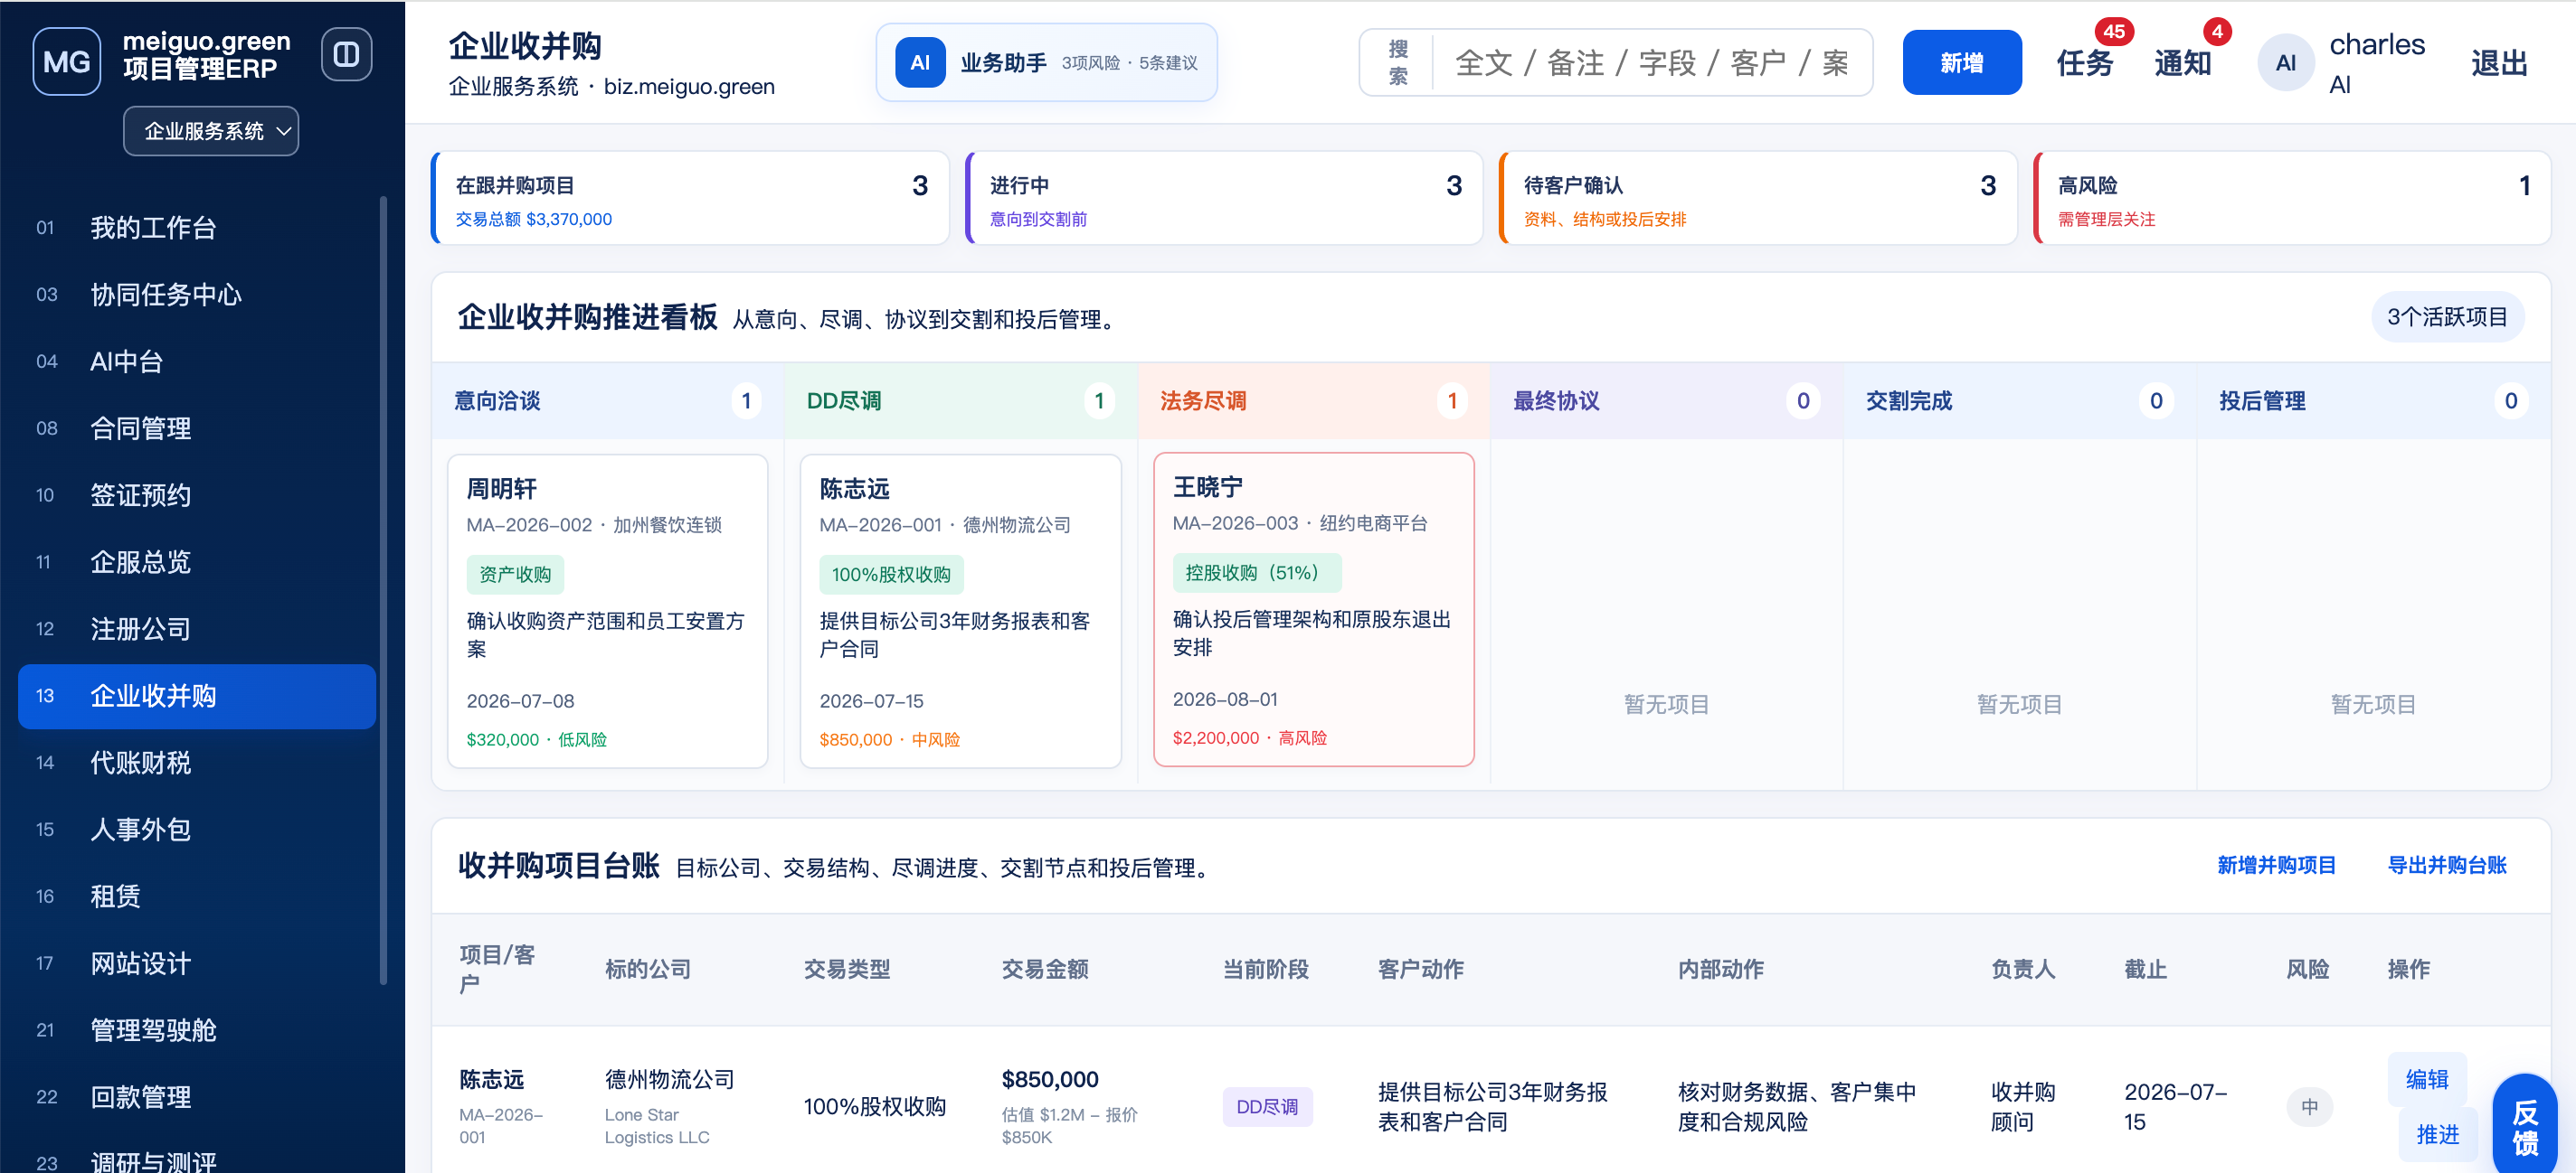Select 企业收并购 in sidebar
2576x1173 pixels.
(197, 697)
